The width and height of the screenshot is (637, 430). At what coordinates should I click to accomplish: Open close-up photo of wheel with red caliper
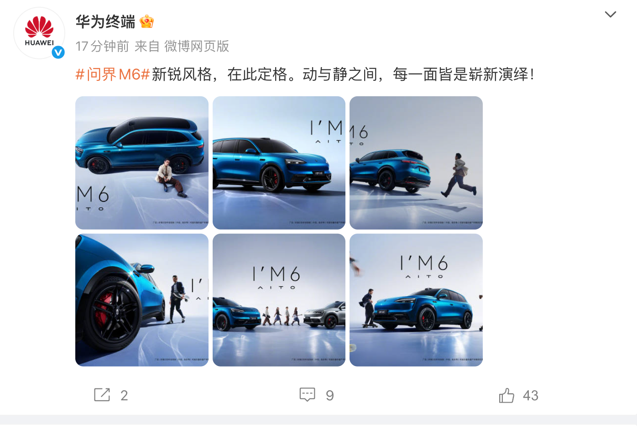[x=142, y=300]
